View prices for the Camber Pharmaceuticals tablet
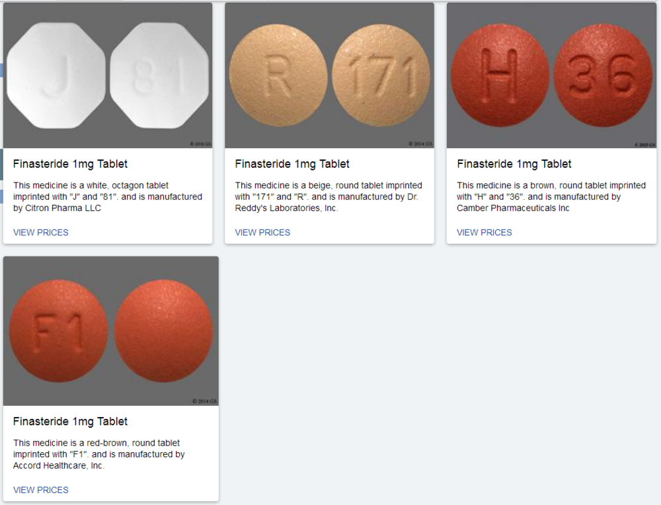 pos(485,233)
